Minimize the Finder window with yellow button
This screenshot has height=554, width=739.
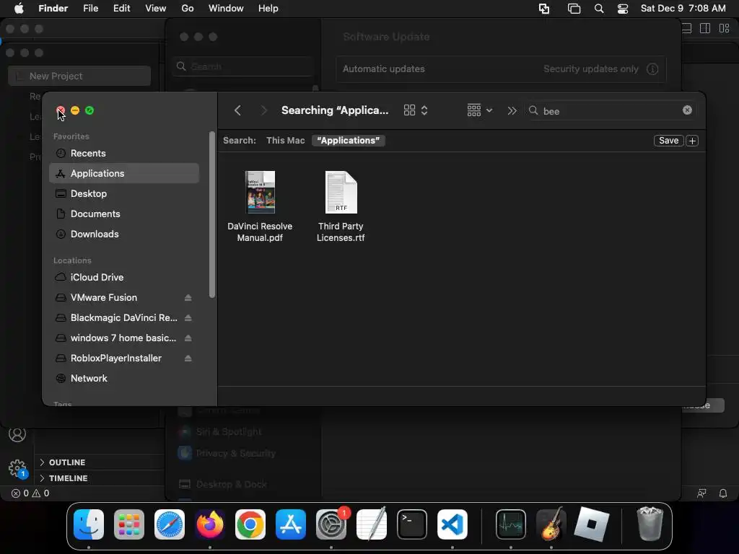click(75, 110)
